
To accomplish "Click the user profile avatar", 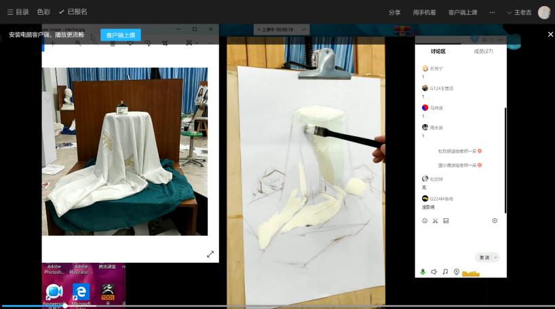I will [543, 12].
